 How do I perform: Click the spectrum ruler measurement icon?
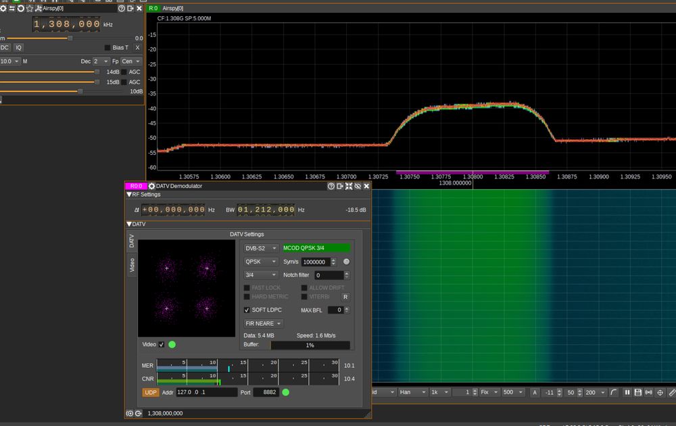671,392
